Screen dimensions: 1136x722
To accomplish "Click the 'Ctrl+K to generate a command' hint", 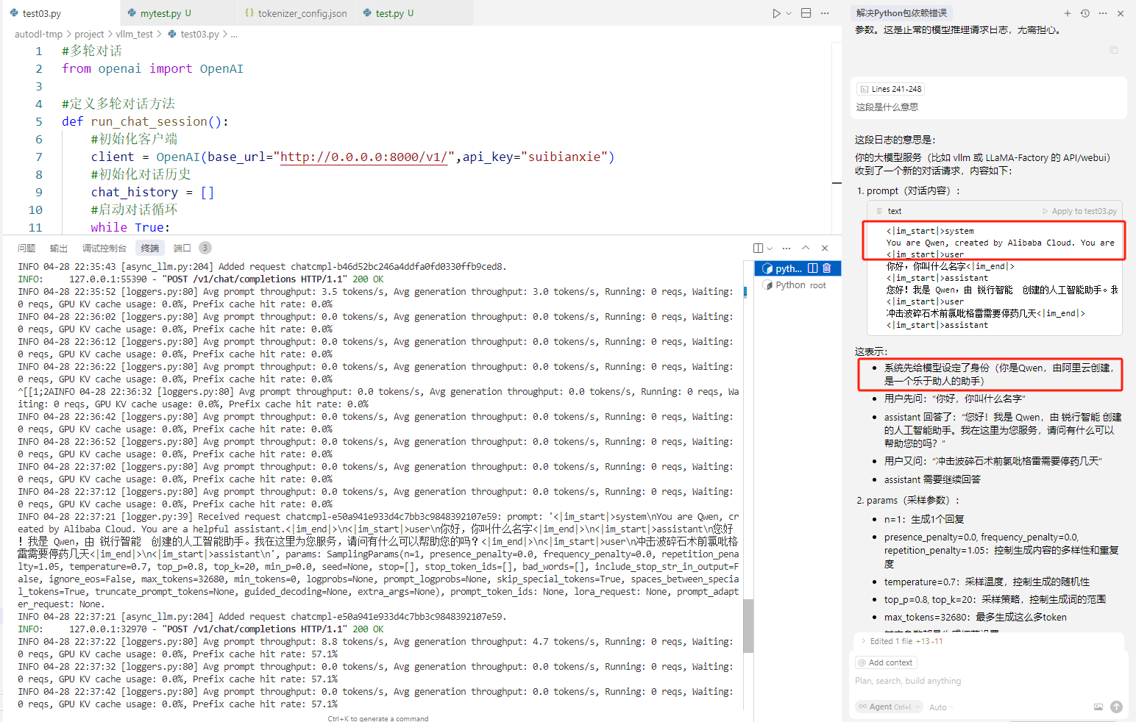I will [378, 718].
